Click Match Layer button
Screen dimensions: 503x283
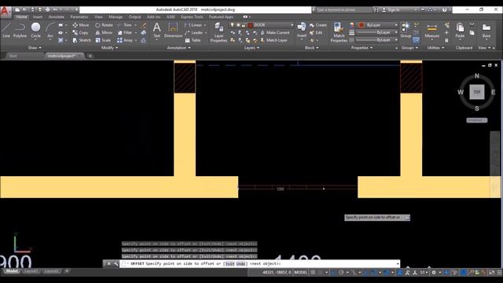pyautogui.click(x=274, y=40)
